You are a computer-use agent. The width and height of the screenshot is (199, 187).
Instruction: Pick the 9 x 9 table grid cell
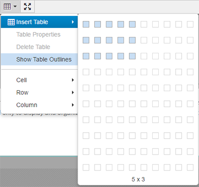pyautogui.click(x=179, y=152)
